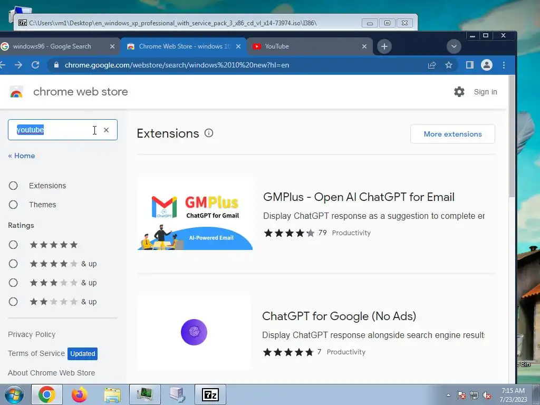This screenshot has width=540, height=405.
Task: Reload the Chrome Web Store page
Action: [35, 65]
